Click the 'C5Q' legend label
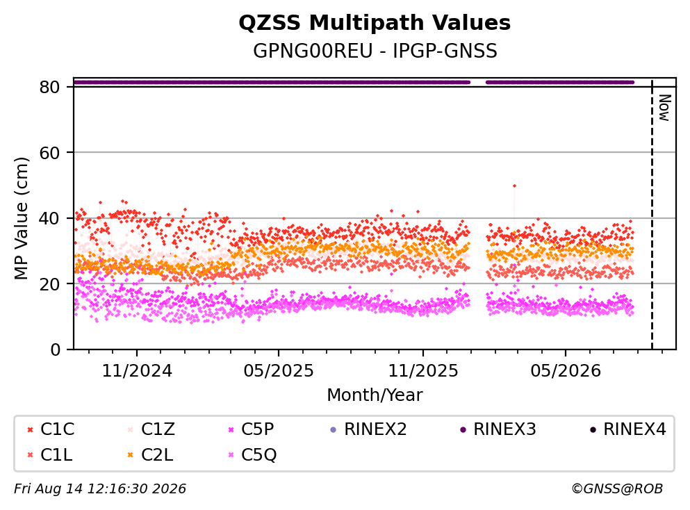This screenshot has width=690, height=510. pyautogui.click(x=258, y=455)
